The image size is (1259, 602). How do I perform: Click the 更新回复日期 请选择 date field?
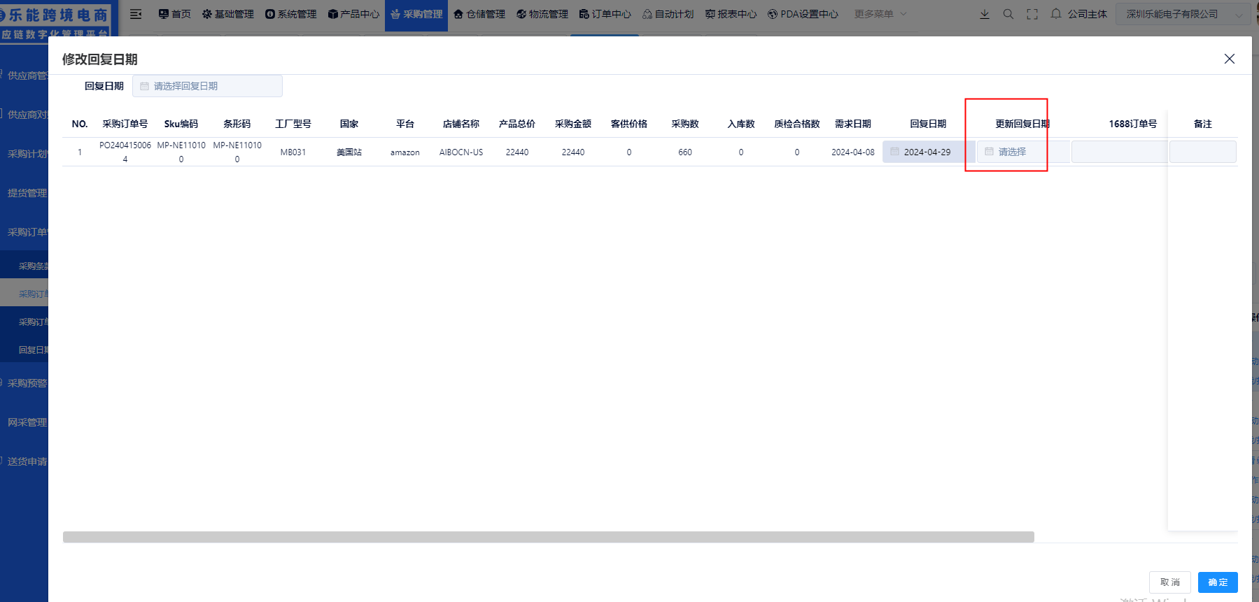click(x=1022, y=152)
